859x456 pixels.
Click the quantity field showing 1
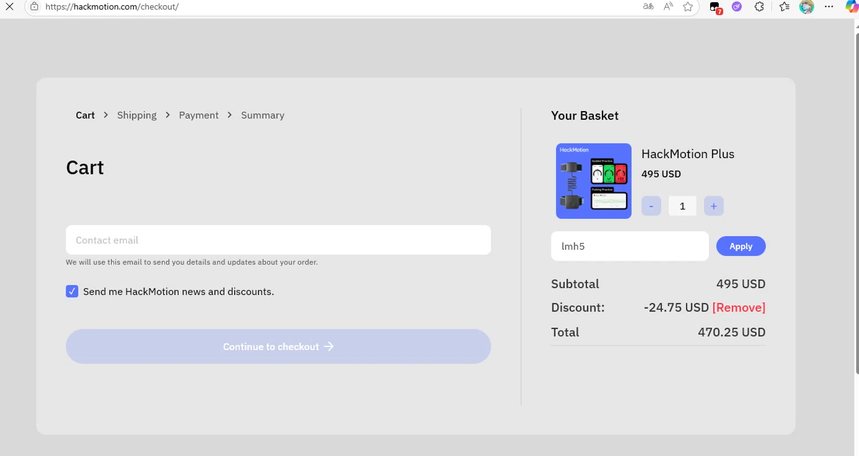[683, 206]
